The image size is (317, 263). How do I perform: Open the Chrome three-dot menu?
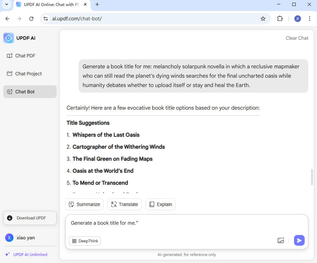click(310, 19)
